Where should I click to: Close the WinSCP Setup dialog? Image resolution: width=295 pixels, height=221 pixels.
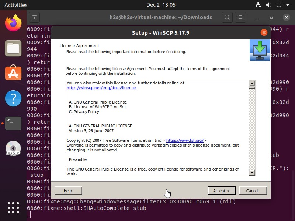pyautogui.click(x=264, y=33)
